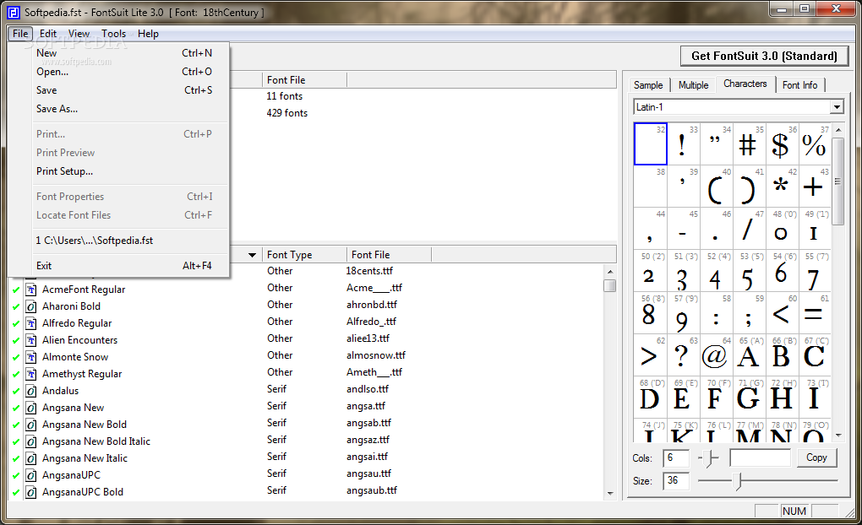Toggle the checkmark for Almonte Snow
Image resolution: width=862 pixels, height=525 pixels.
(16, 358)
